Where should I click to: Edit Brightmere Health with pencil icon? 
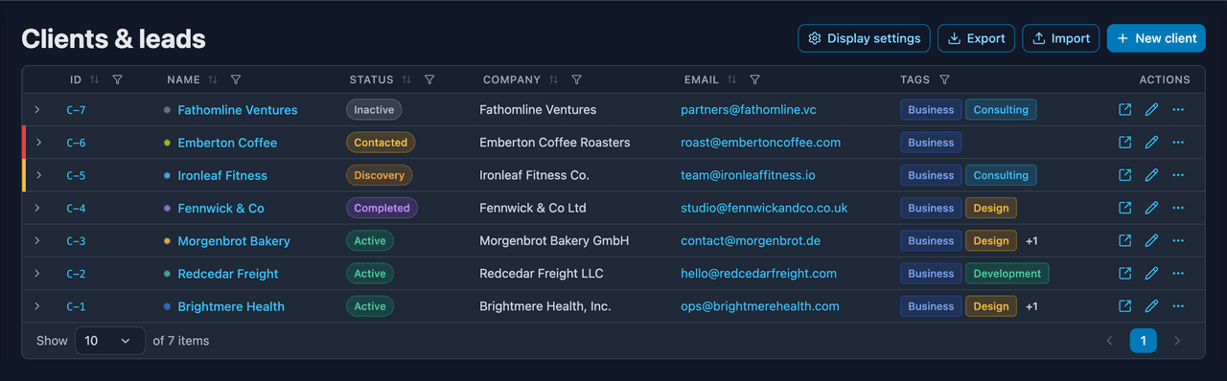tap(1152, 306)
